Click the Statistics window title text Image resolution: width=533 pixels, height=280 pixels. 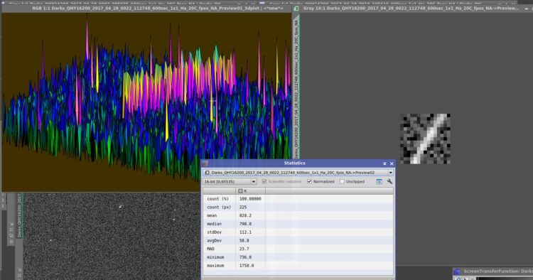tap(294, 163)
